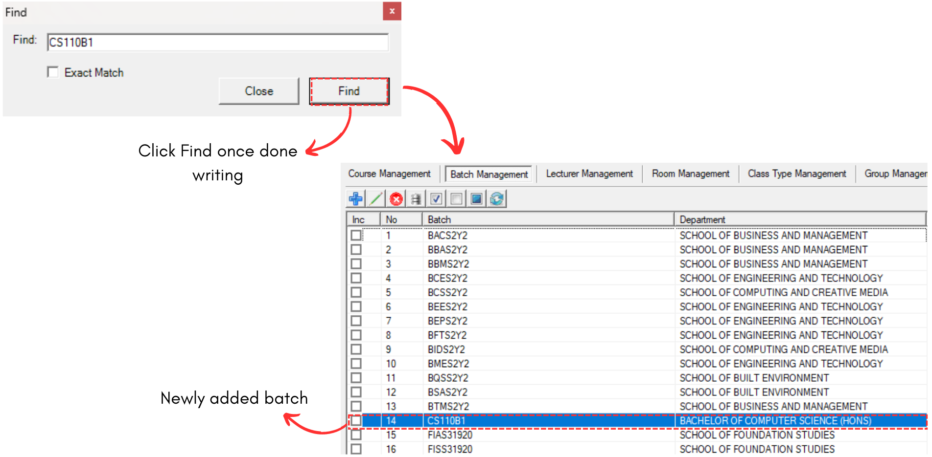Sort by the Department column header
Viewport: 932px width, 457px height.
point(799,219)
